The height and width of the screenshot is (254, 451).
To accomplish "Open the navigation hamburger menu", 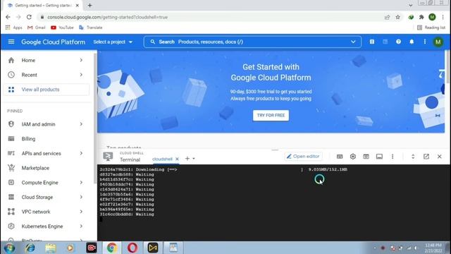I will pos(11,42).
